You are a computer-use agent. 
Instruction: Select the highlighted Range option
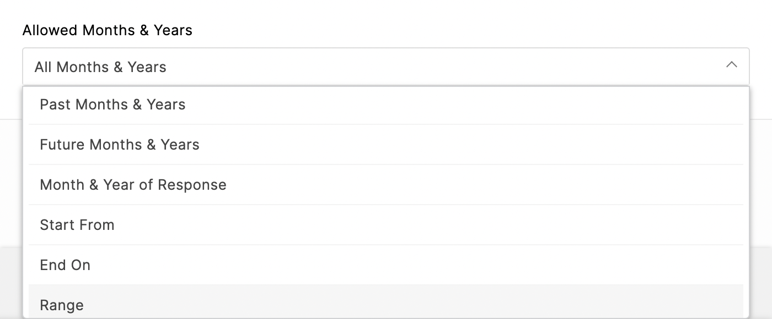pos(62,305)
